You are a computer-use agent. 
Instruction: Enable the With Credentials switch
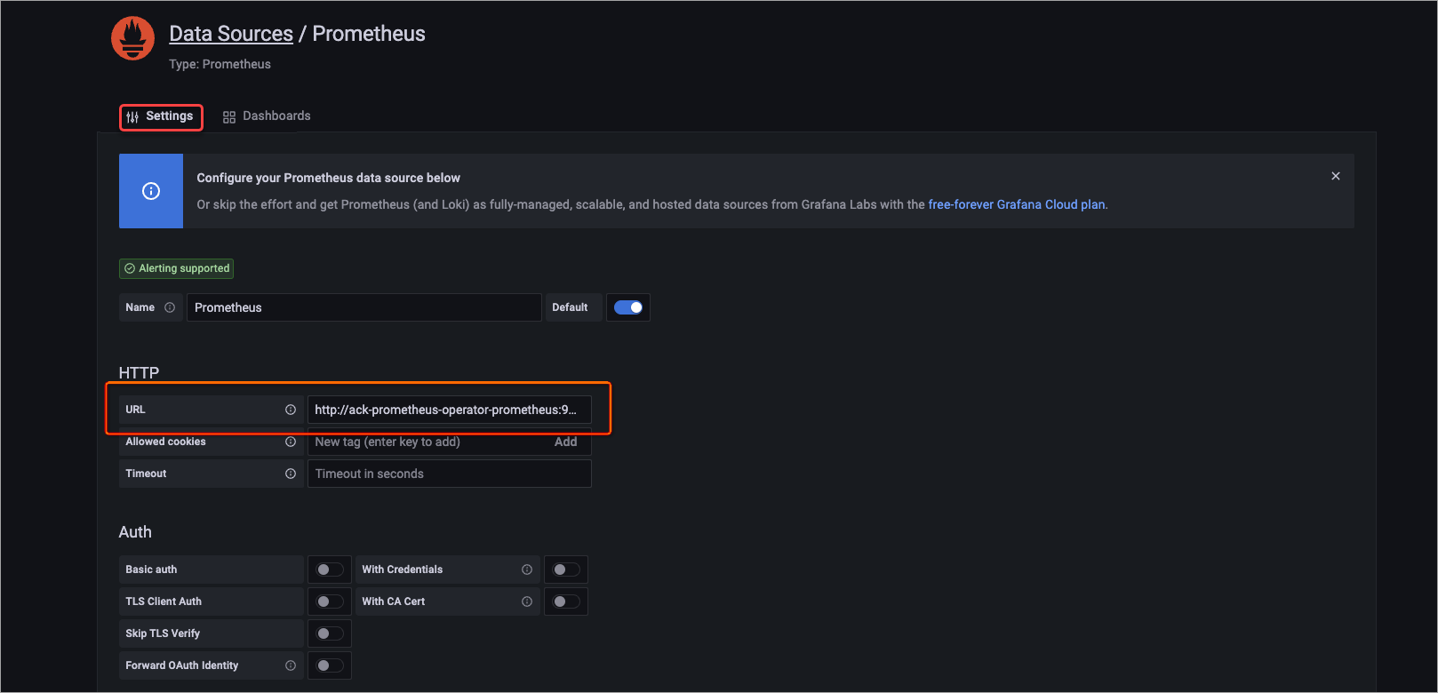tap(566, 570)
